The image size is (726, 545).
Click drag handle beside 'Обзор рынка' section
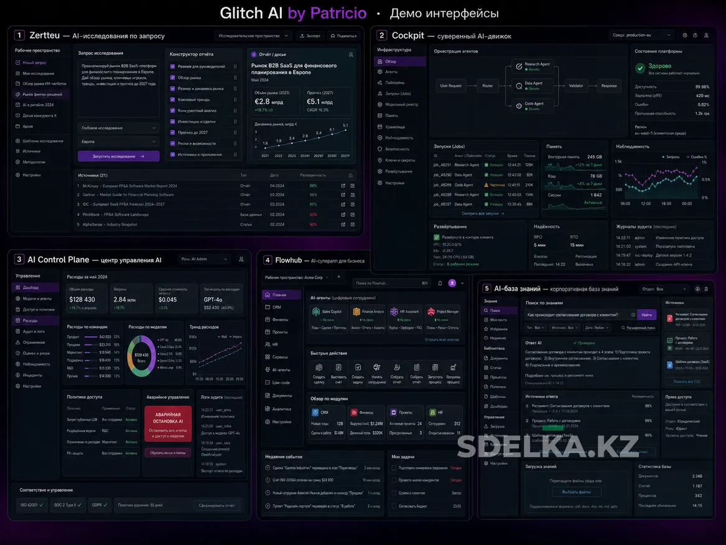pyautogui.click(x=235, y=78)
